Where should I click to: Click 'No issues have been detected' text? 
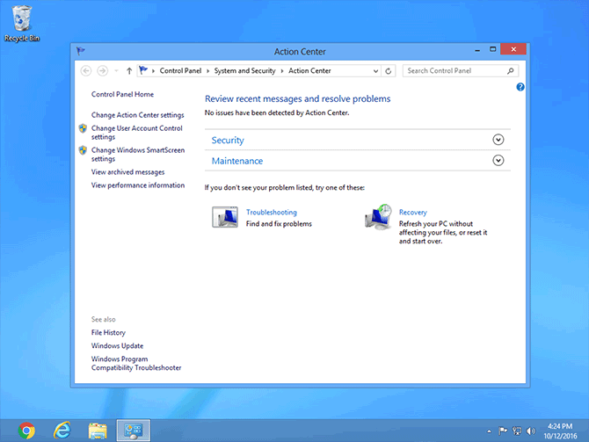pos(277,112)
